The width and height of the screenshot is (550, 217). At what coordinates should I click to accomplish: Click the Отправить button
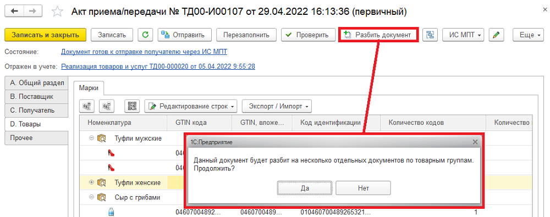tap(184, 35)
